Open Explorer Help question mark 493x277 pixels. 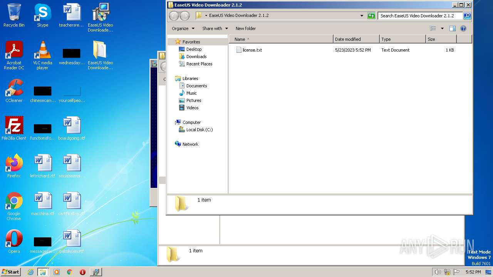coord(463,28)
